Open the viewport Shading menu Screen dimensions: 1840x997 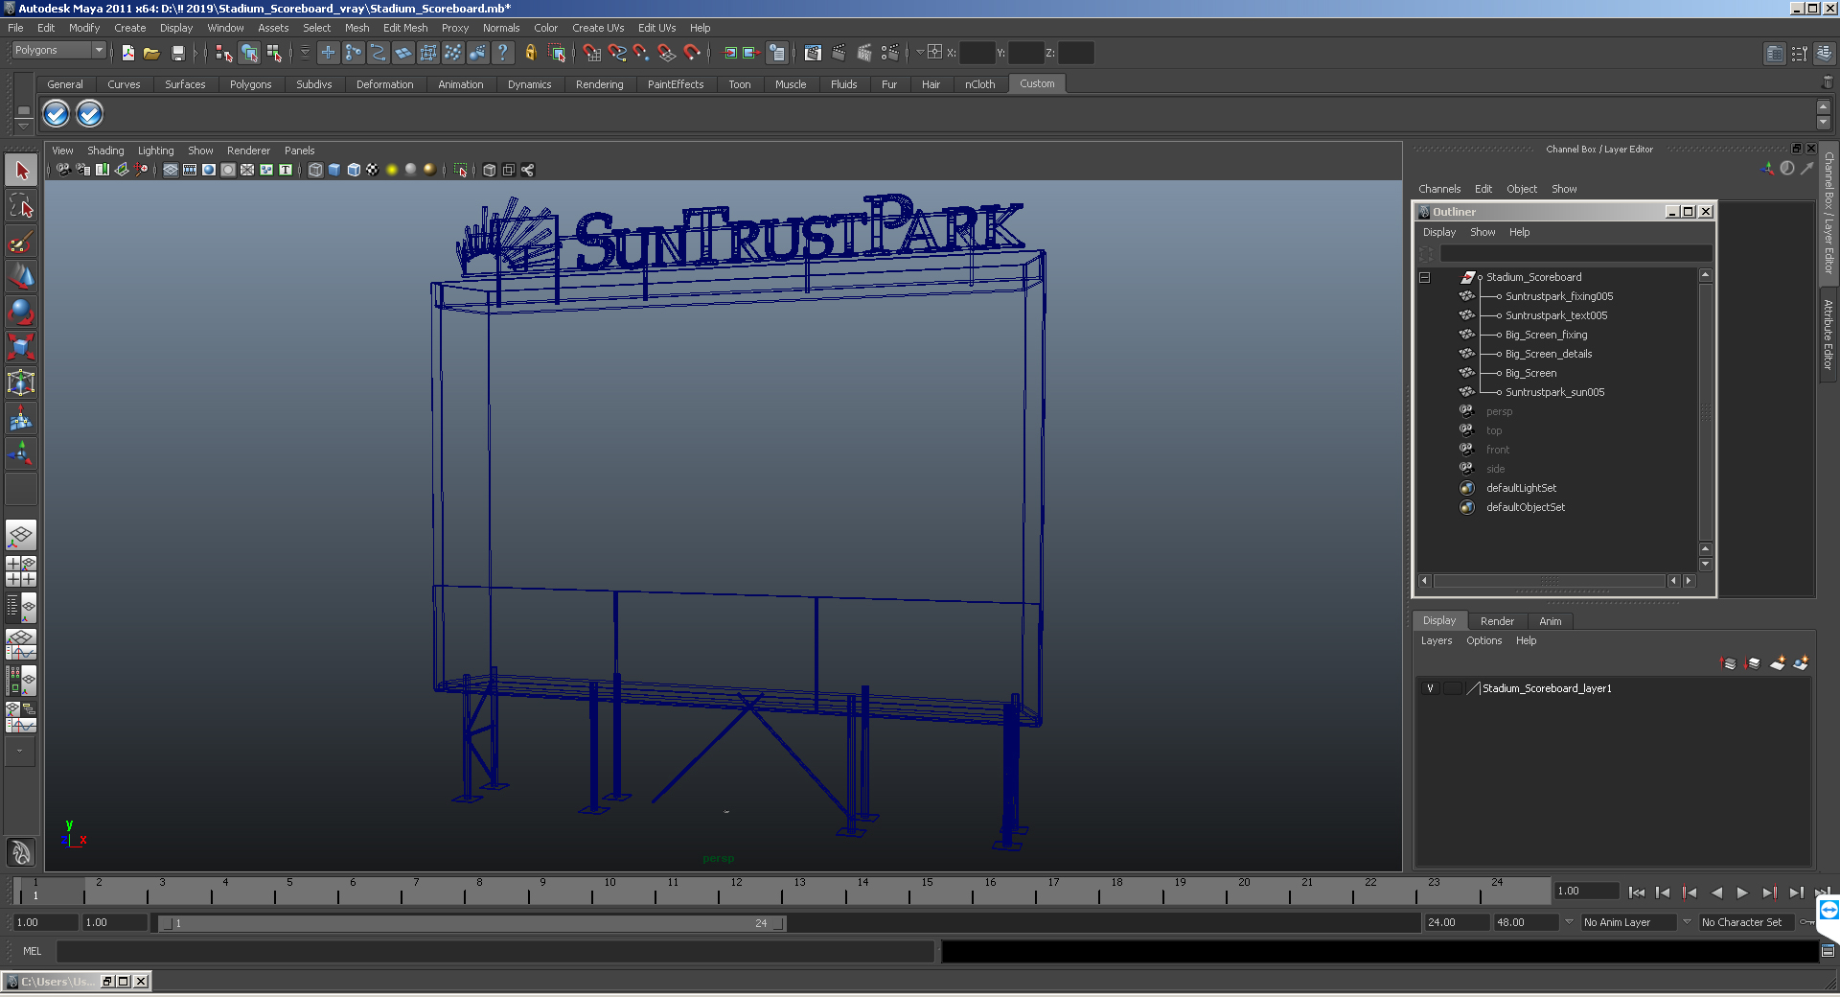[105, 151]
